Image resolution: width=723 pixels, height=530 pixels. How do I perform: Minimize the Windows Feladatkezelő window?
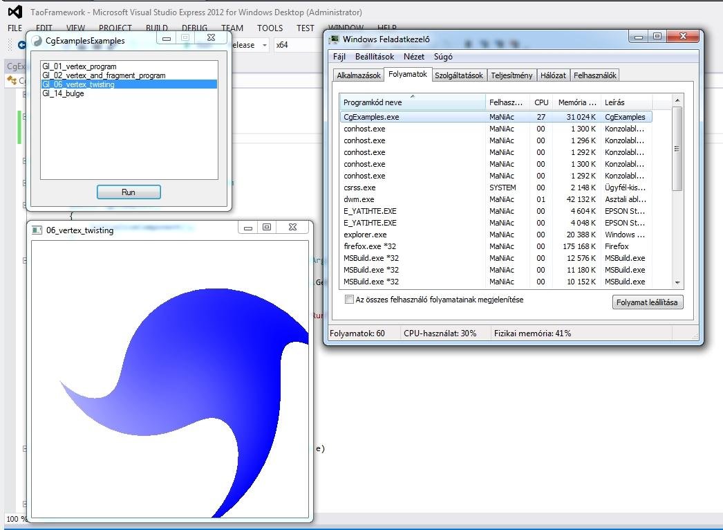639,37
